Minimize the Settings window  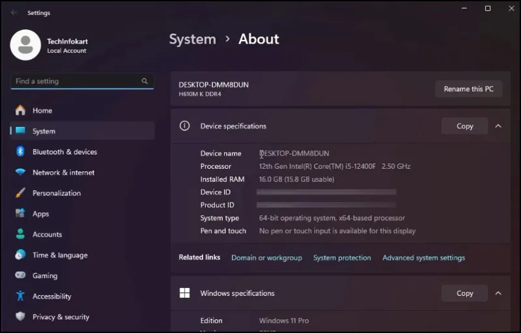tap(464, 8)
